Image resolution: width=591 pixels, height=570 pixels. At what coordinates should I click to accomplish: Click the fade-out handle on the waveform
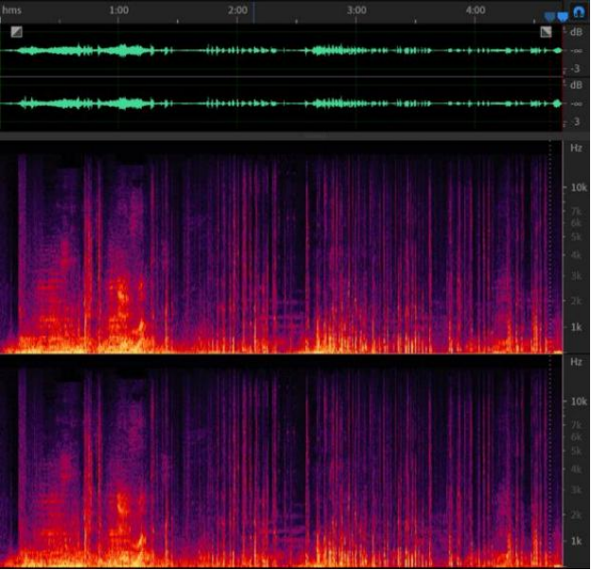coord(546,31)
